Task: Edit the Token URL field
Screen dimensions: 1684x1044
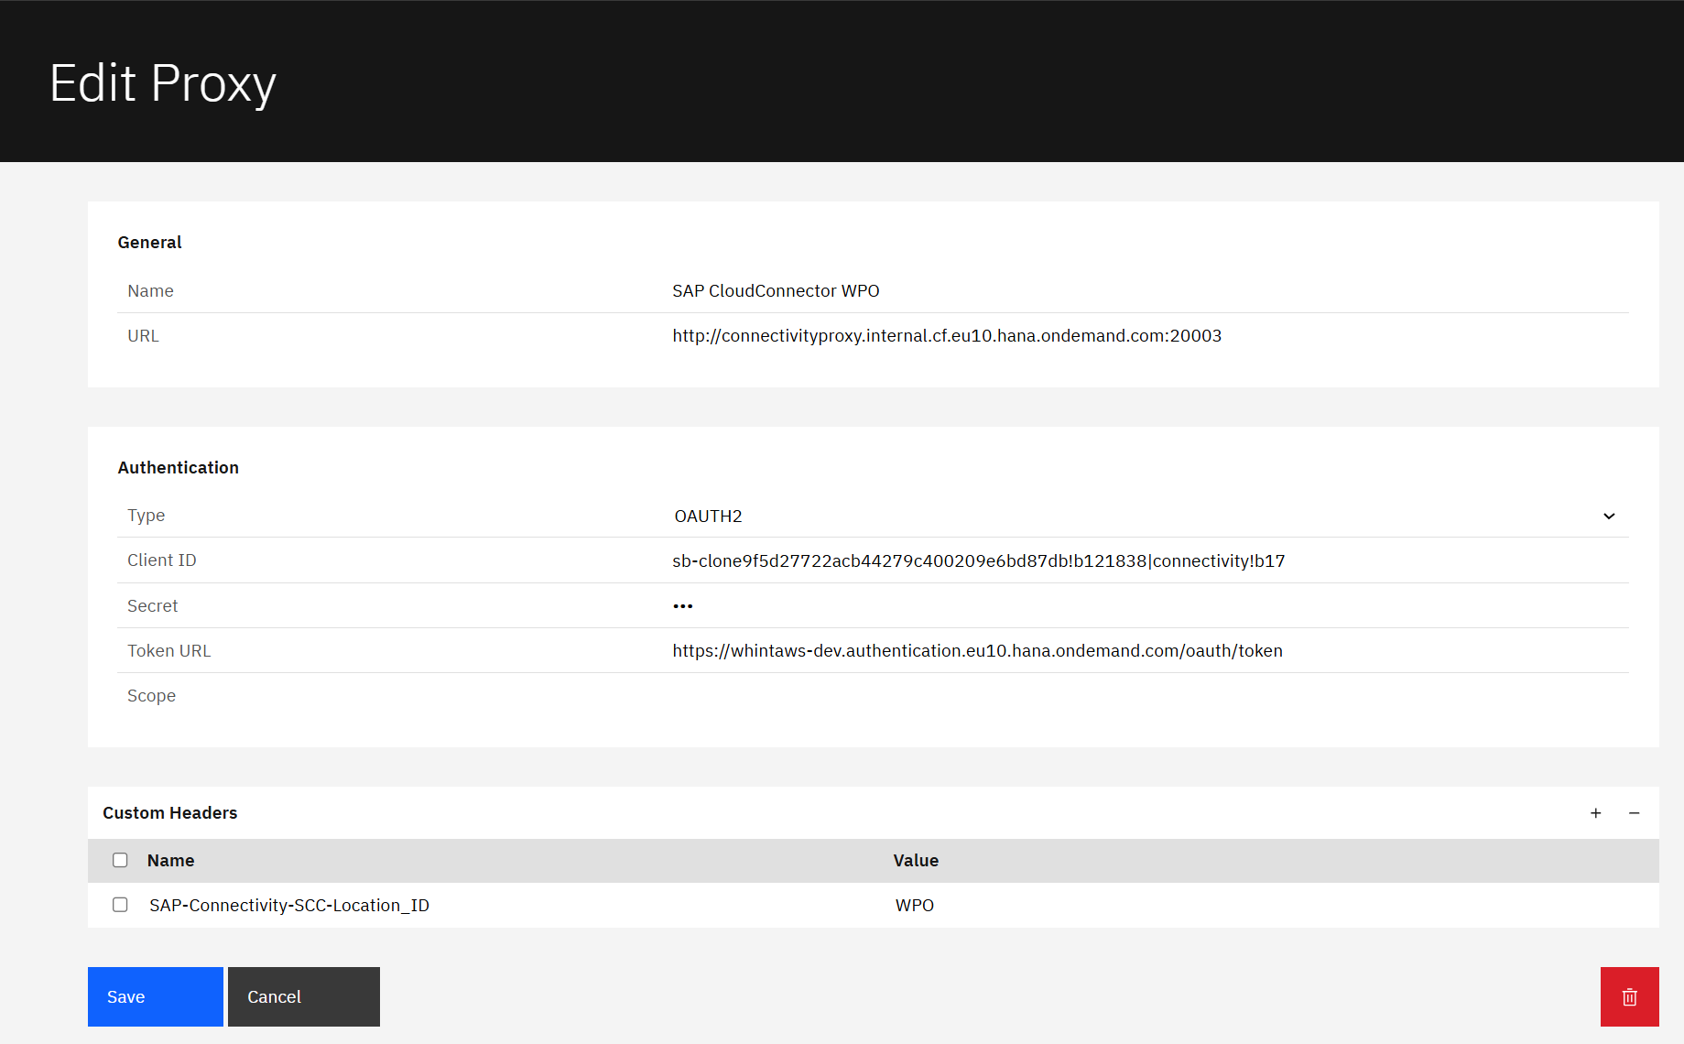Action: click(1145, 650)
